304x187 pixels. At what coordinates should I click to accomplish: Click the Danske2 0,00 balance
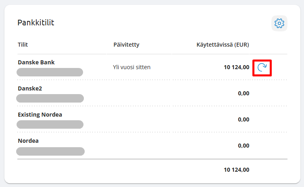click(x=244, y=93)
